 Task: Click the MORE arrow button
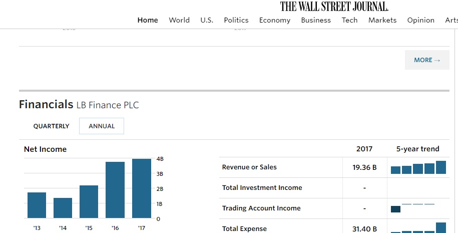pyautogui.click(x=427, y=60)
